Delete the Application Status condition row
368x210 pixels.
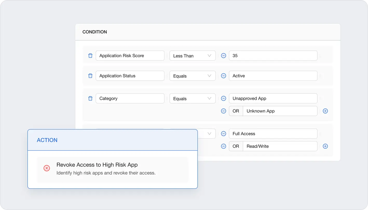click(90, 76)
